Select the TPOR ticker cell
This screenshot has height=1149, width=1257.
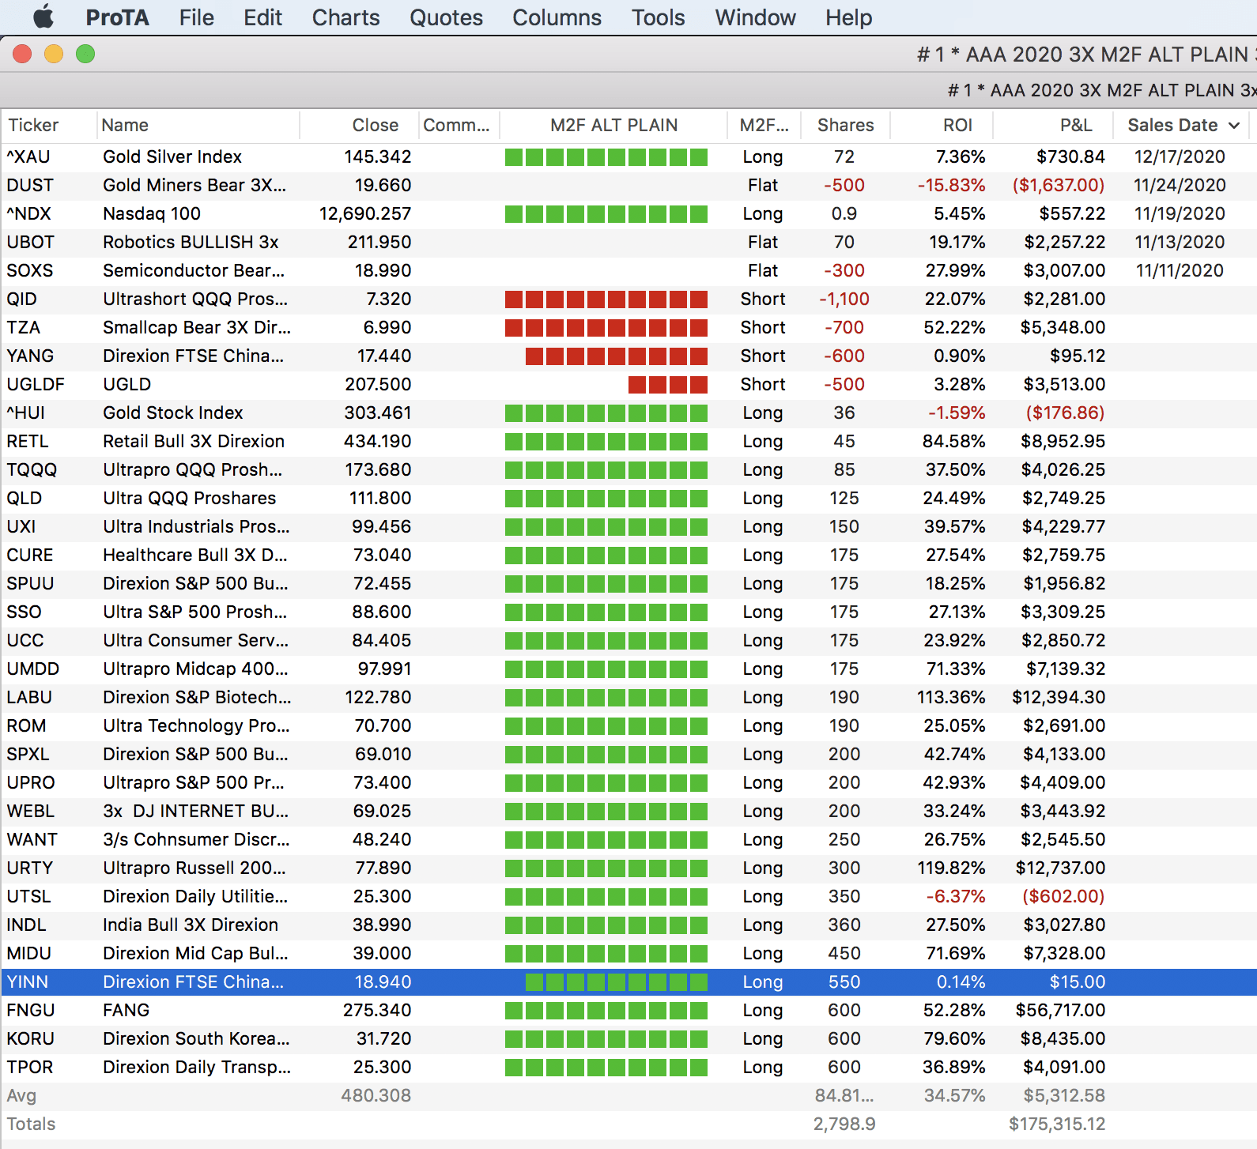click(x=30, y=1067)
